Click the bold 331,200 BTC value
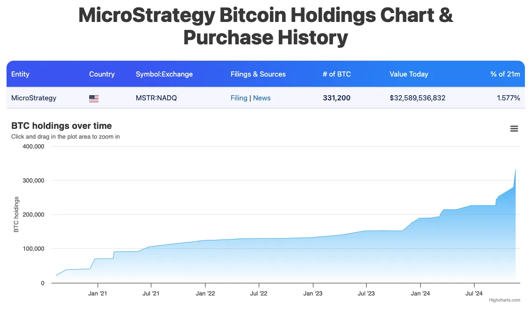 337,98
